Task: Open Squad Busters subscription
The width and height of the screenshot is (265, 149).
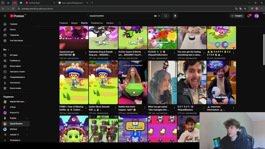Action: 16,124
